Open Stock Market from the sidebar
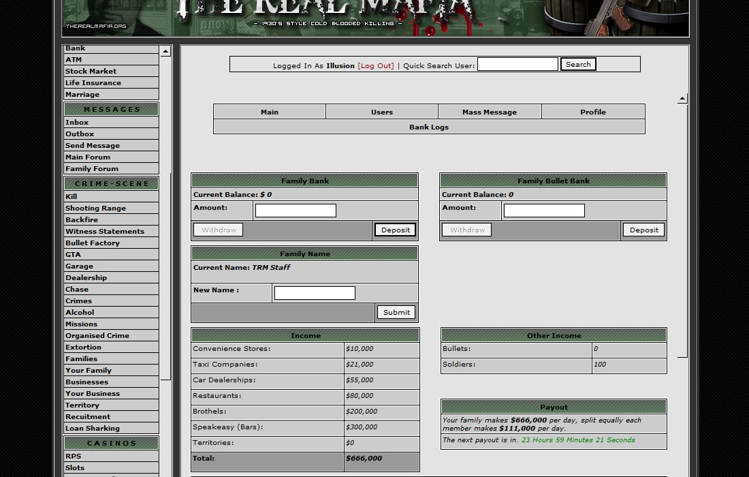749x477 pixels. click(91, 71)
